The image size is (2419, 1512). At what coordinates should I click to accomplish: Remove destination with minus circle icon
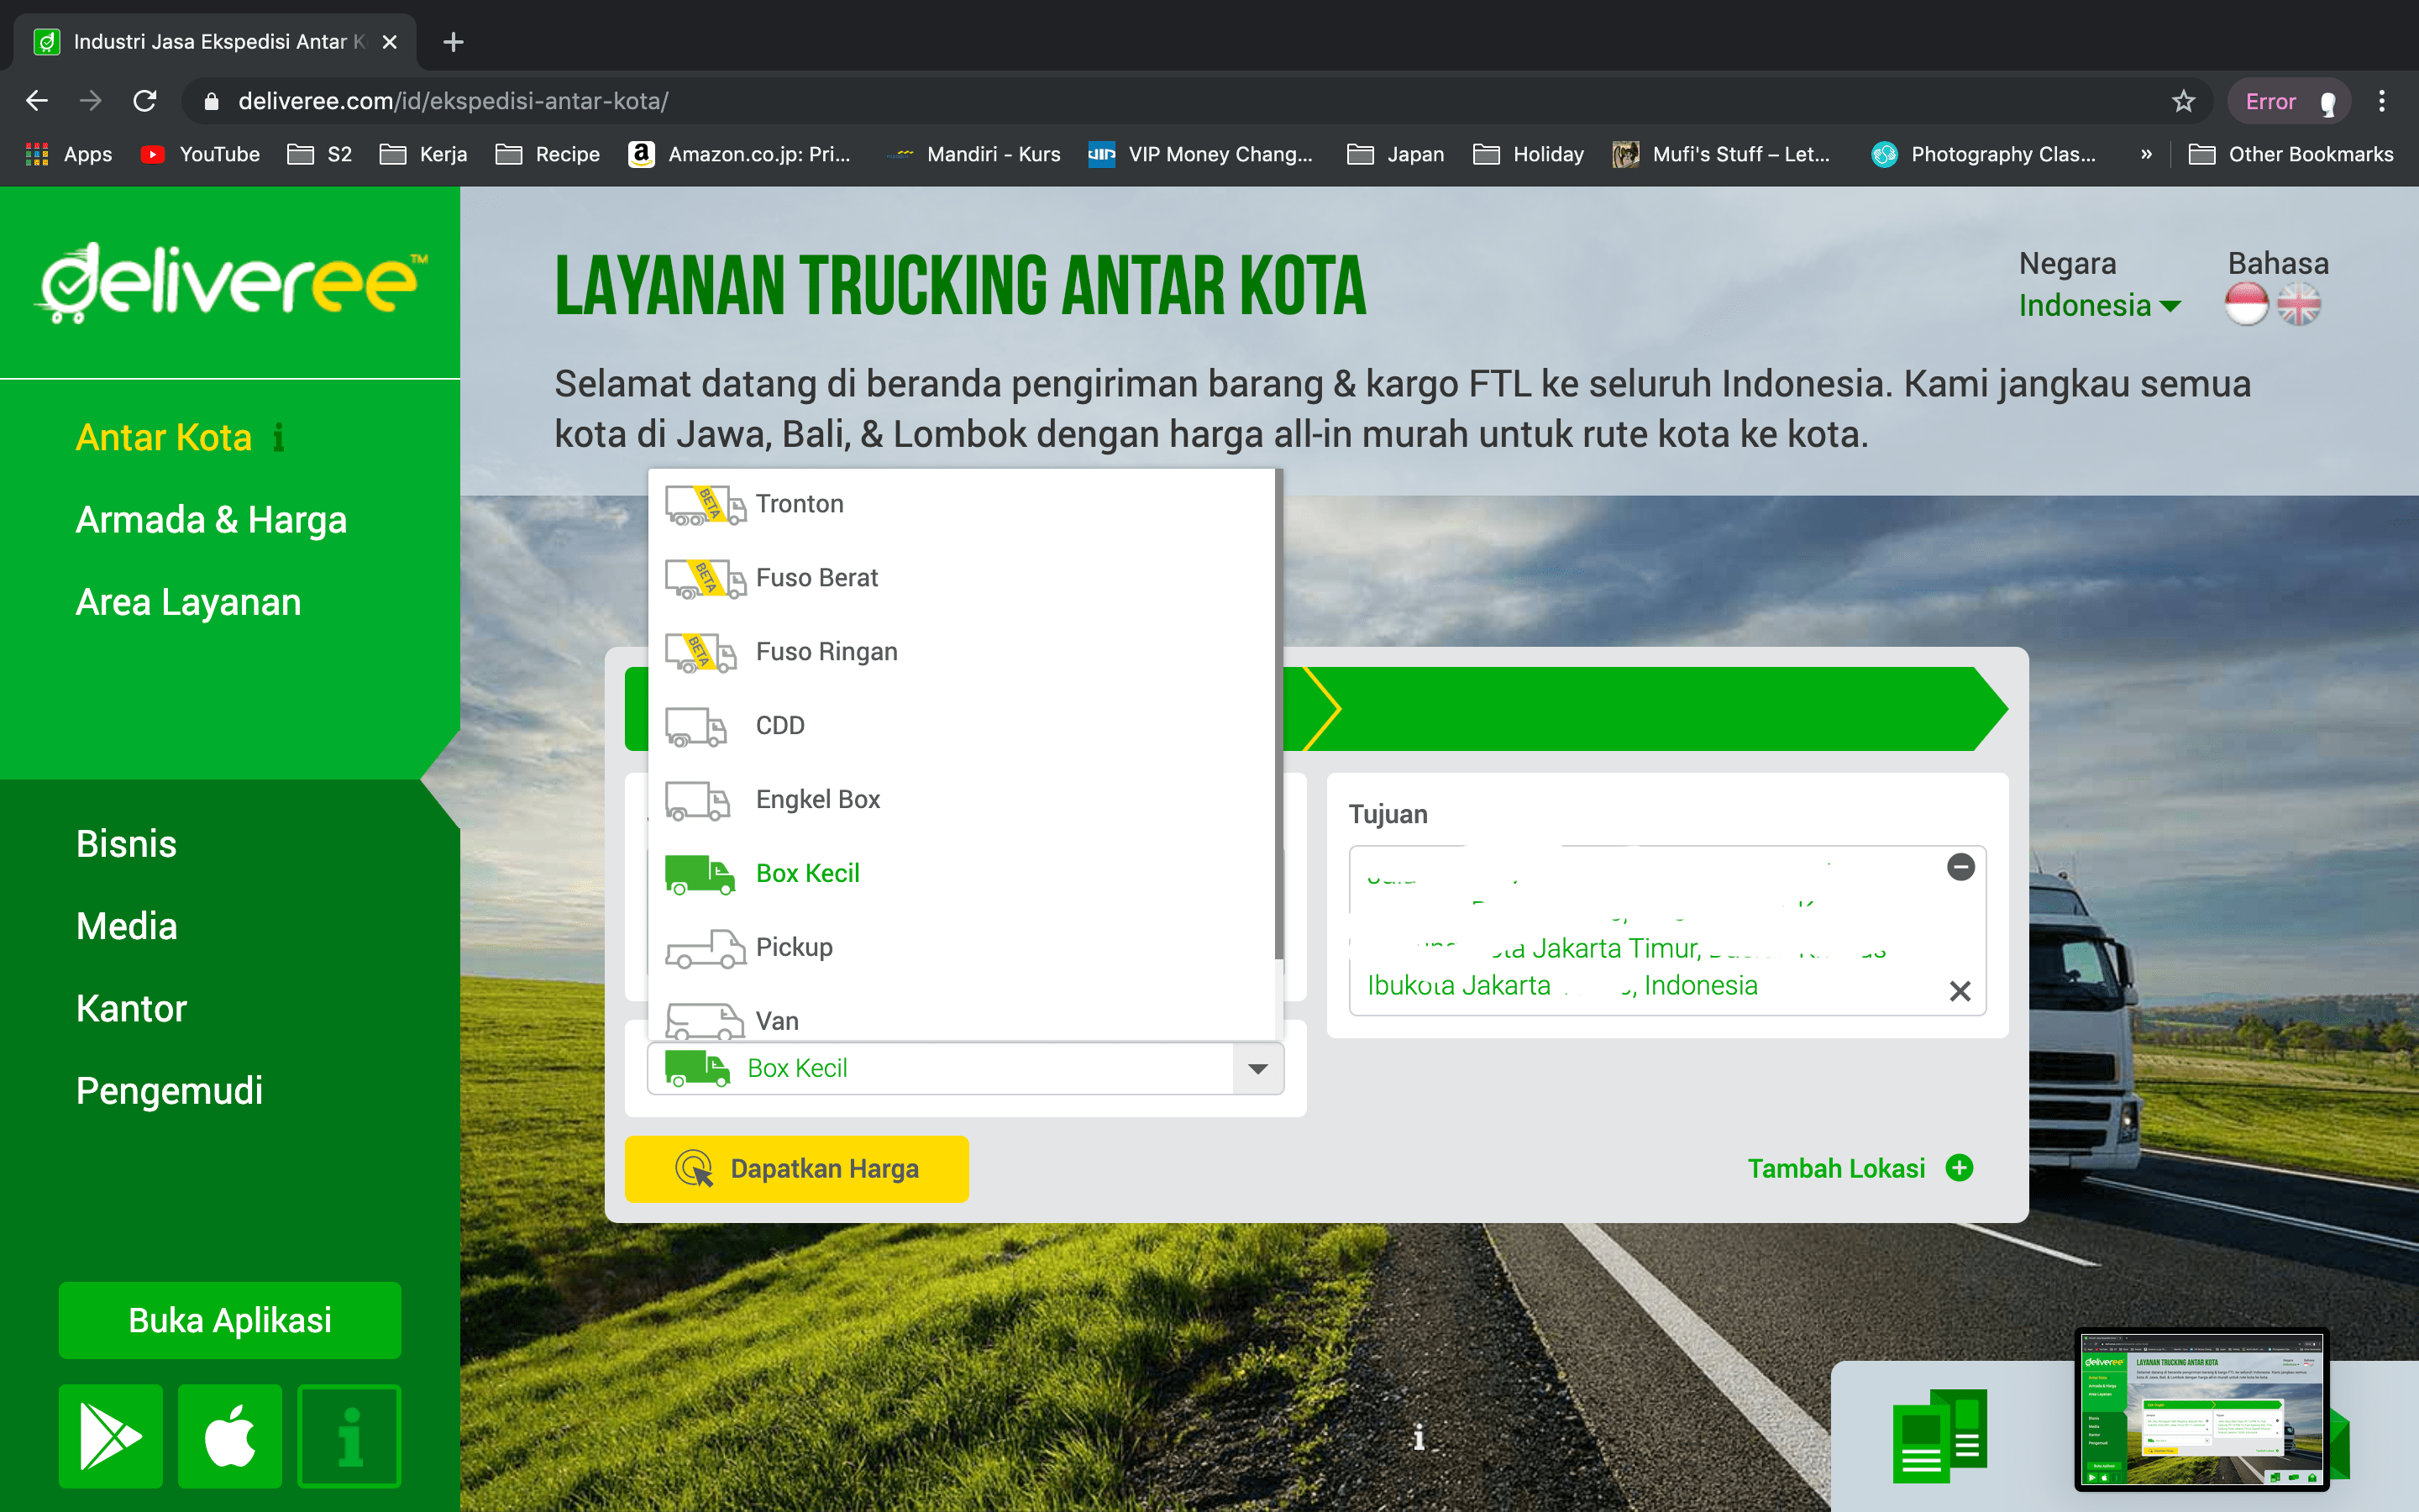[1960, 867]
